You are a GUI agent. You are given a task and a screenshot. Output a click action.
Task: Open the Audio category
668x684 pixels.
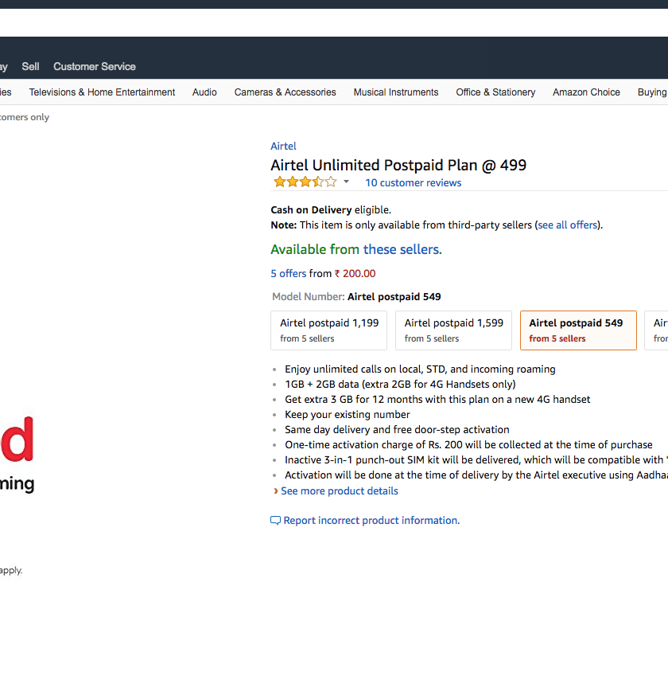[x=204, y=92]
